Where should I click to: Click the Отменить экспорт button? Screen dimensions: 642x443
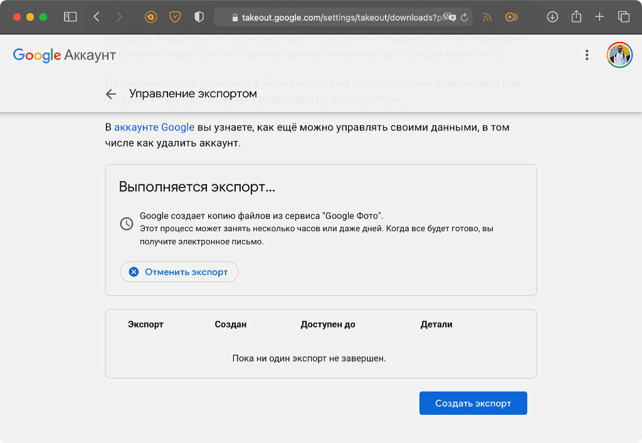click(179, 272)
